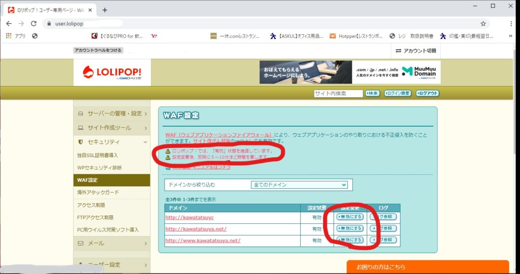The image size is (520, 274).
Task: Open a new browser tab with plus icon
Action: click(x=105, y=10)
